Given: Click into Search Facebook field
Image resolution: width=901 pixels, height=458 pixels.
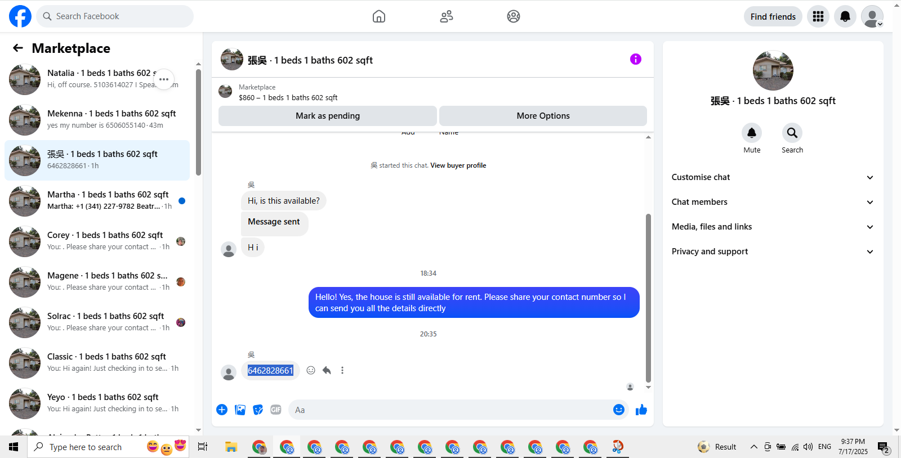Looking at the screenshot, I should coord(115,16).
